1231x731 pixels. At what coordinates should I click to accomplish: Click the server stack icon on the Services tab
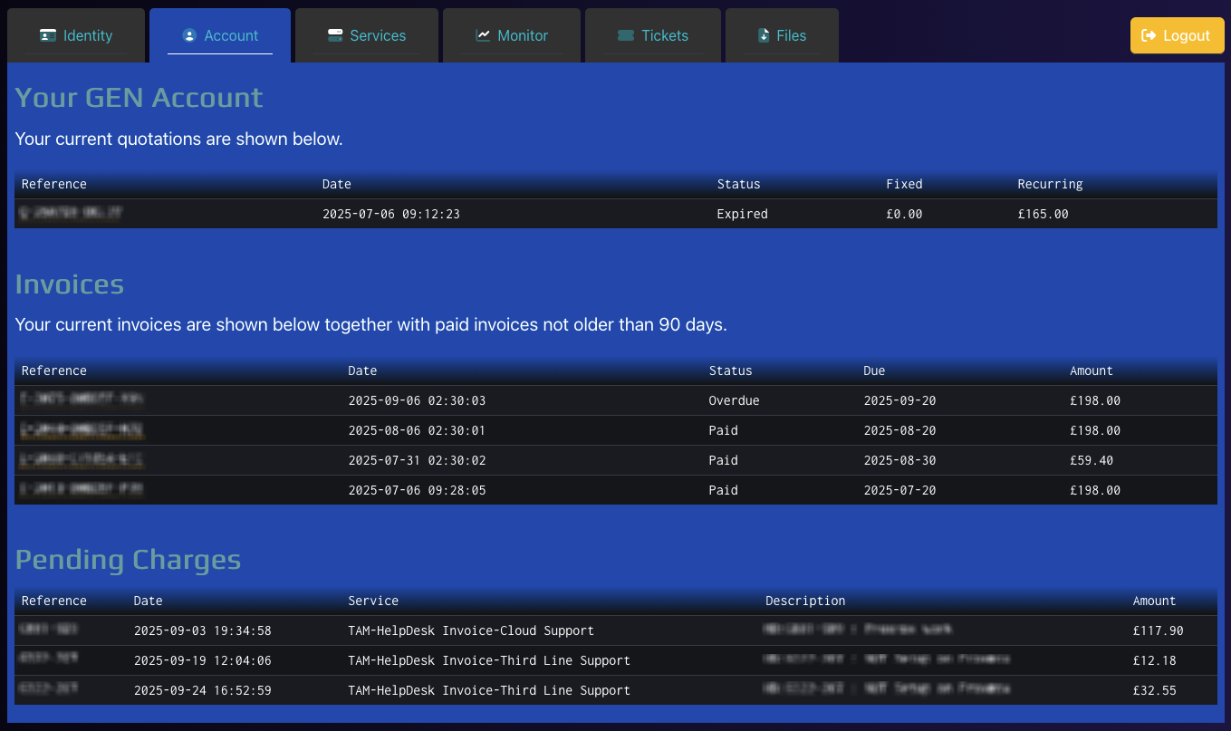pyautogui.click(x=334, y=35)
